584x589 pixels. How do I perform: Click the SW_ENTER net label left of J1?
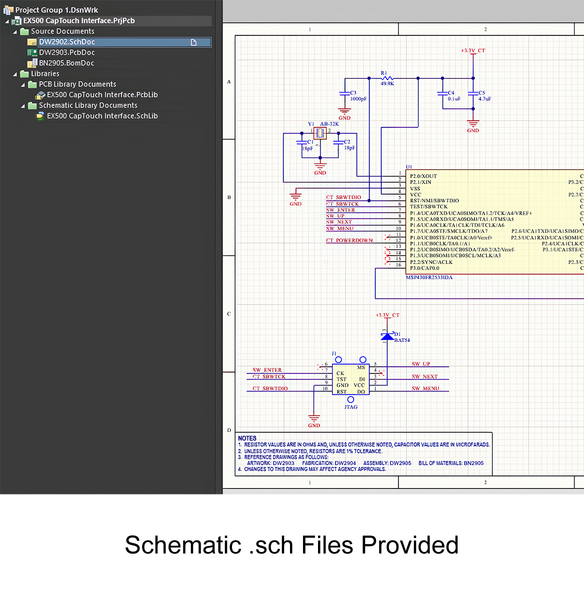(267, 370)
